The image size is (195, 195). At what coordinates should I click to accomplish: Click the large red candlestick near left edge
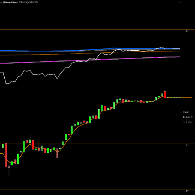[6, 155]
